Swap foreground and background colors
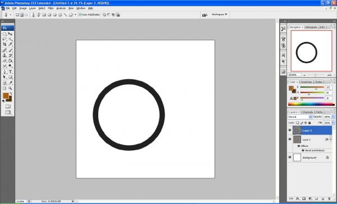This screenshot has height=204, width=337. click(11, 93)
